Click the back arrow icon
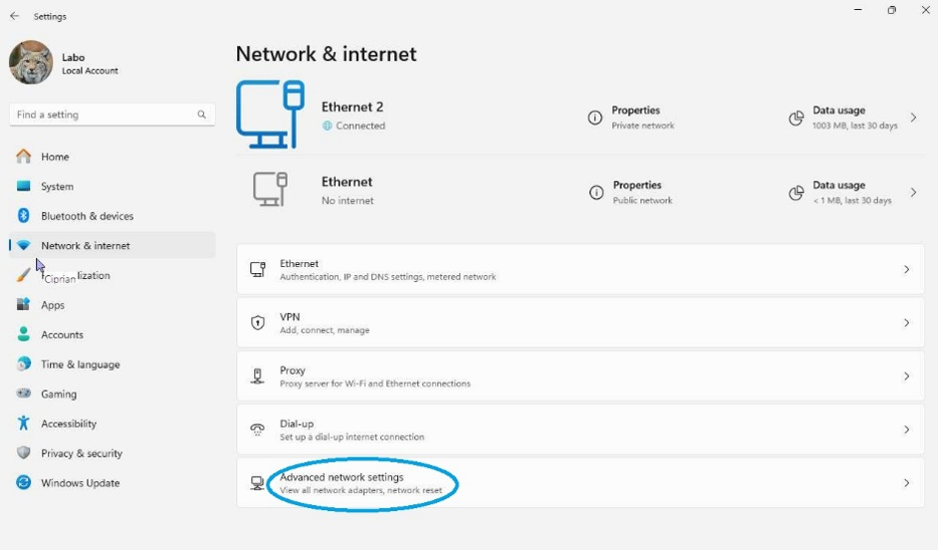The image size is (938, 550). (x=14, y=16)
